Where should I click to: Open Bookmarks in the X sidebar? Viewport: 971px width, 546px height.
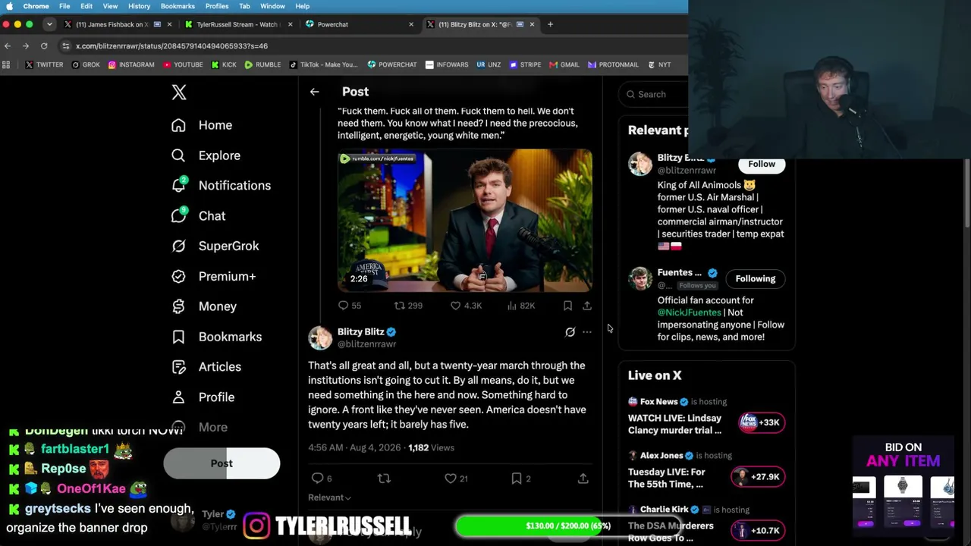[216, 337]
